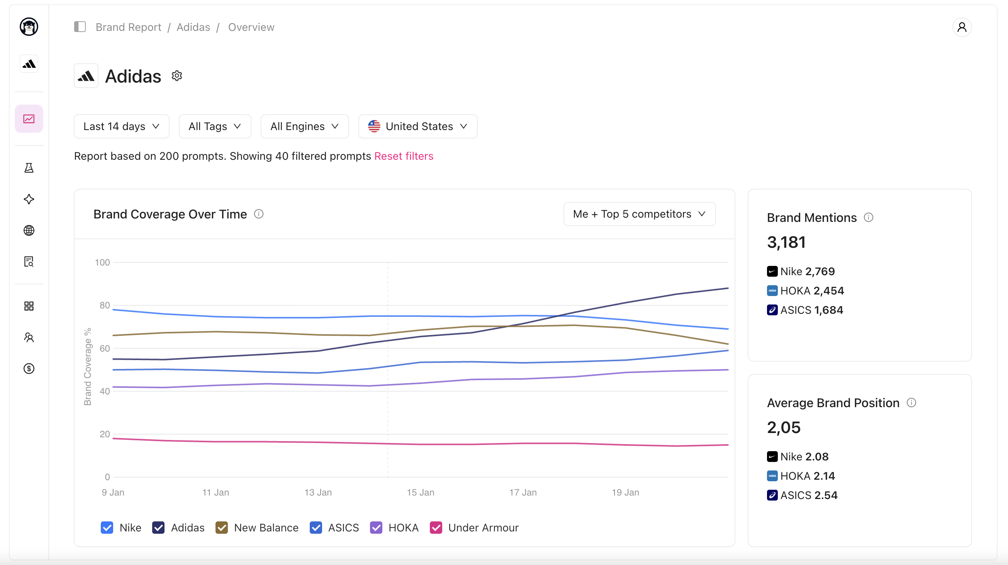Open the United States country selector
The image size is (1008, 565).
(x=417, y=126)
